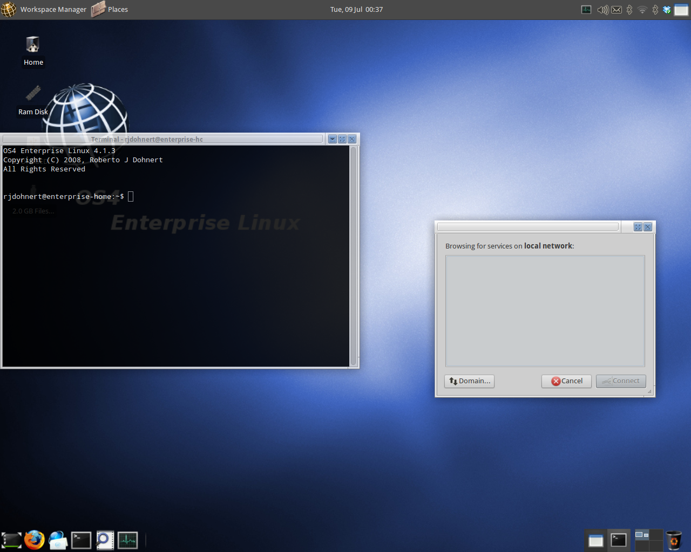The height and width of the screenshot is (552, 691).
Task: Shade the Terminal window using its arrow button
Action: 332,139
